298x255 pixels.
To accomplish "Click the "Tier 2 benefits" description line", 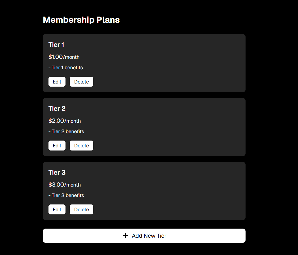I will point(66,131).
